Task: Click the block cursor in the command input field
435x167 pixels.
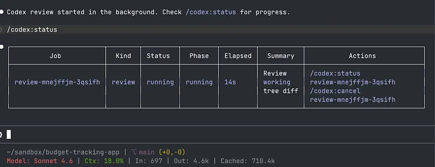Action: [x=8, y=135]
